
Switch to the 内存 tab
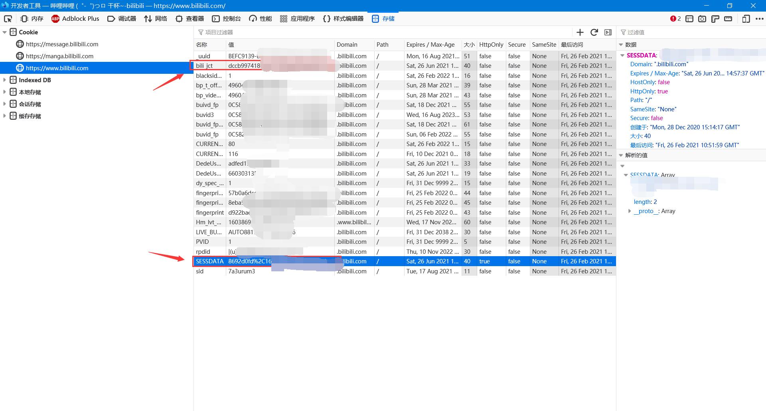click(x=32, y=19)
